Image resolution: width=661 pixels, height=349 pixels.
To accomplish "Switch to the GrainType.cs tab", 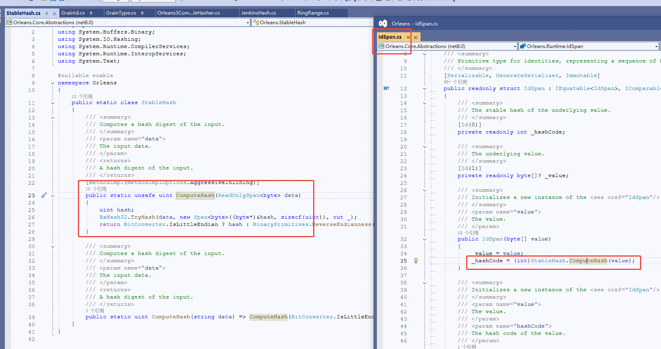I will pos(121,13).
